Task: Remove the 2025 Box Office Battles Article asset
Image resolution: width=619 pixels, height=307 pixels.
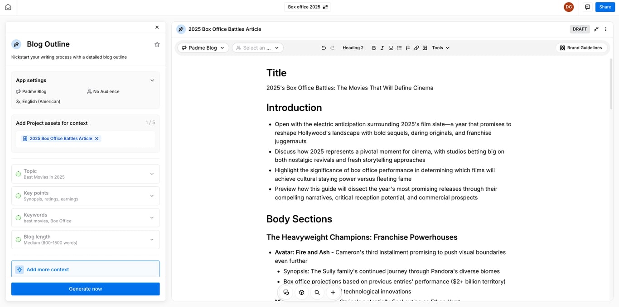Action: tap(96, 138)
